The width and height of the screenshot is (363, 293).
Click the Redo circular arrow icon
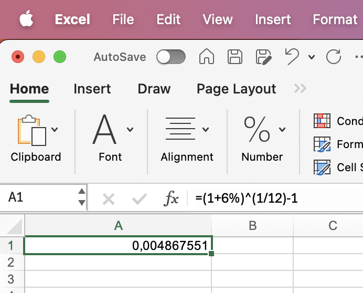tap(333, 57)
